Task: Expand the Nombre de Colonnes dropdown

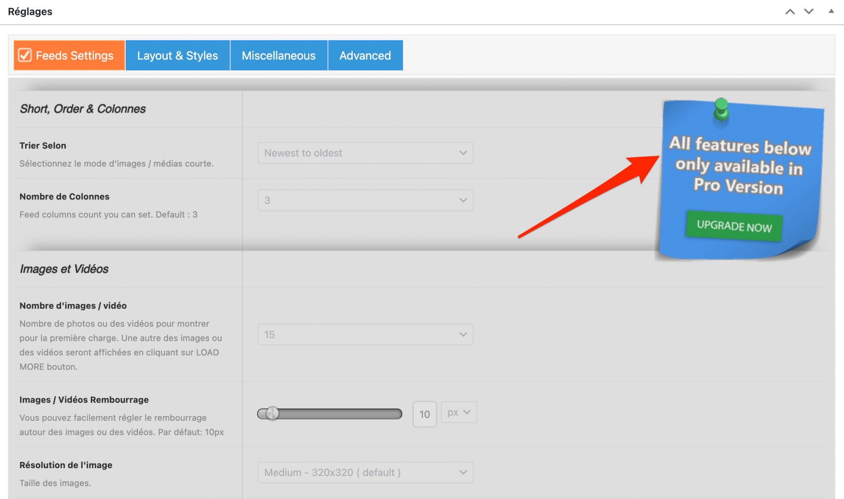Action: [x=365, y=200]
